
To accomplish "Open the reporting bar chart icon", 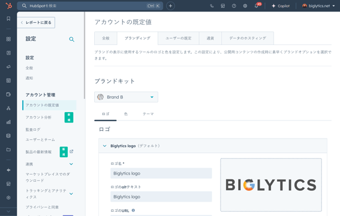I will (x=8, y=122).
